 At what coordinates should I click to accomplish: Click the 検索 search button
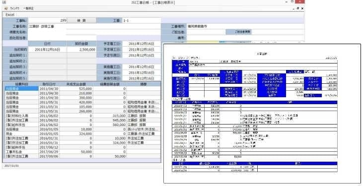pos(81,21)
